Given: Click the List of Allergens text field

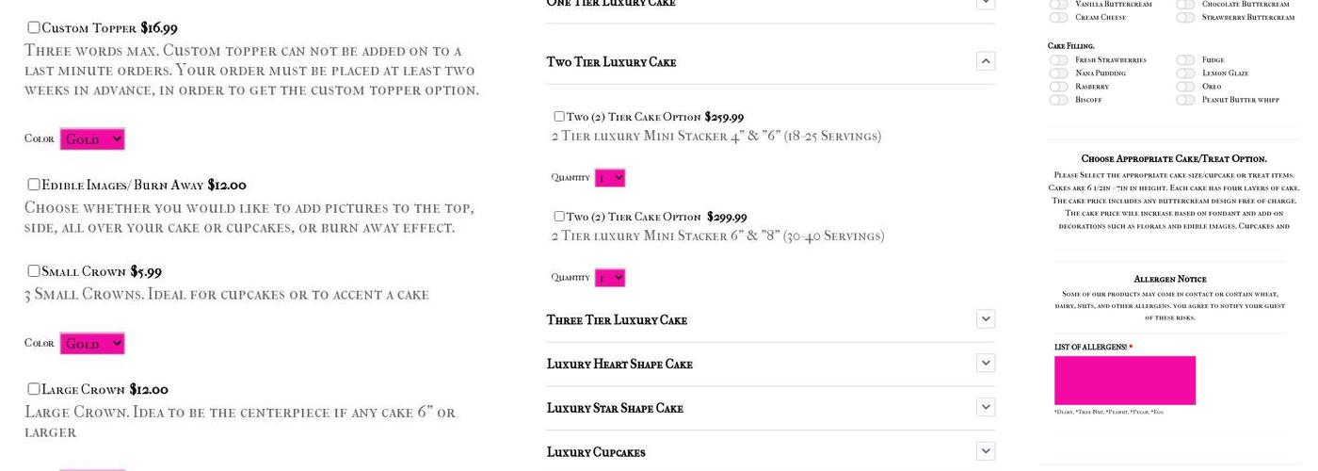Looking at the screenshot, I should pos(1125,381).
